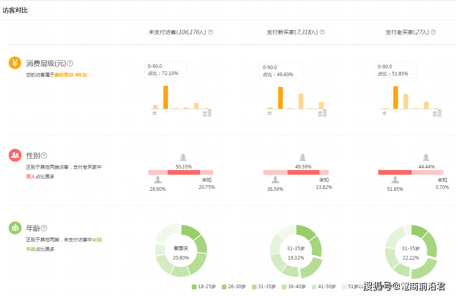Click the 26-30岁 legend color swatch
456x296 pixels.
point(224,287)
